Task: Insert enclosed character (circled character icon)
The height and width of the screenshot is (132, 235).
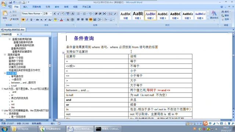Action: click(72, 19)
